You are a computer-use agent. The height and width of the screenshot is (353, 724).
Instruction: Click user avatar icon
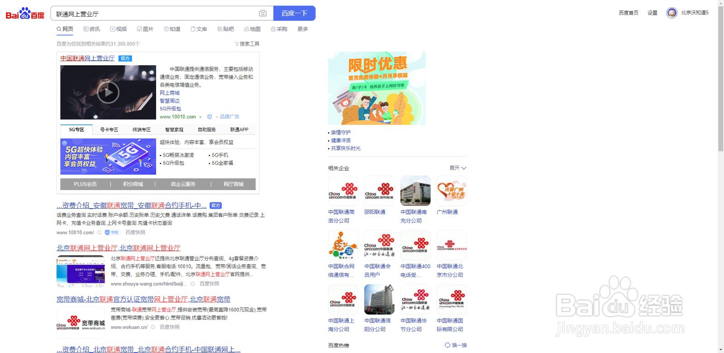tap(672, 13)
